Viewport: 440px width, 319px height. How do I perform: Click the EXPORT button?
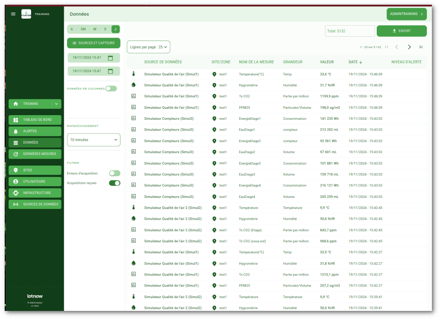point(401,31)
